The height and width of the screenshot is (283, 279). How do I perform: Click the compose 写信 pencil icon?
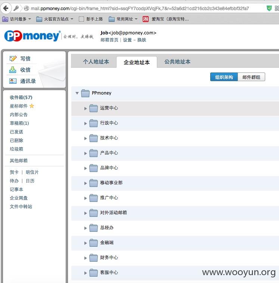pyautogui.click(x=13, y=58)
